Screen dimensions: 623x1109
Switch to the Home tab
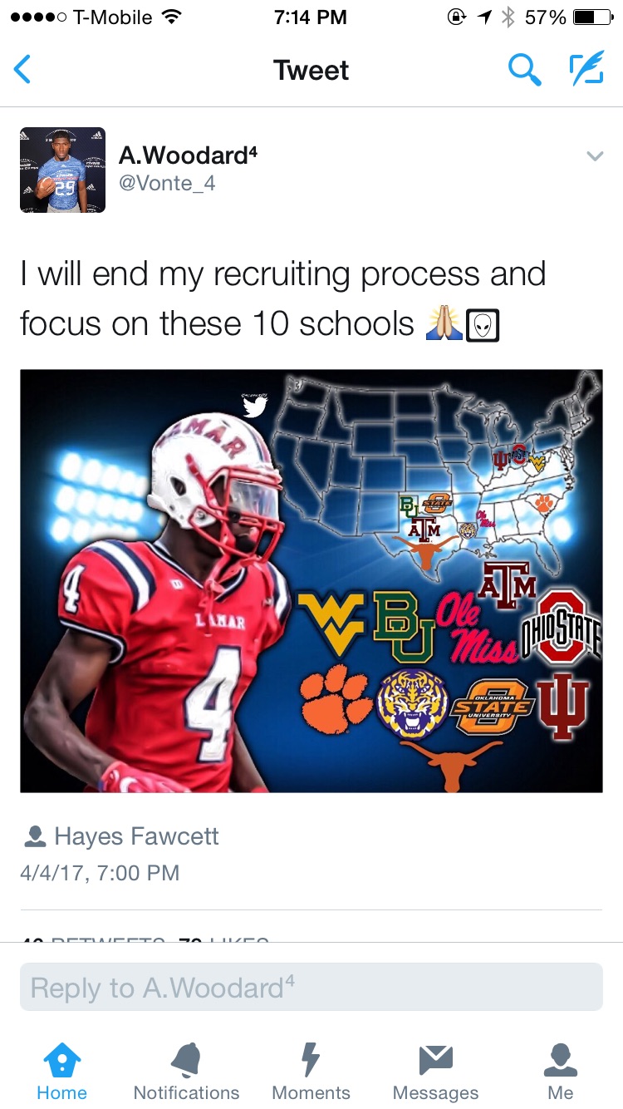click(x=62, y=1072)
